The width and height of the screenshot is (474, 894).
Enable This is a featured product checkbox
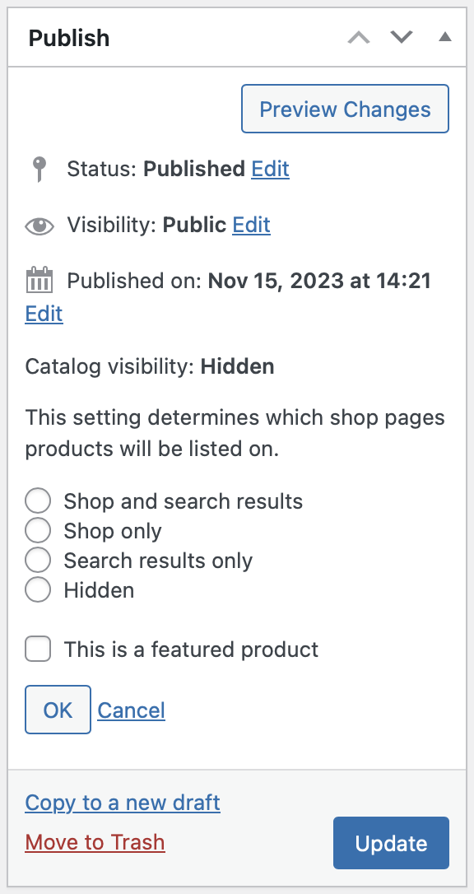pyautogui.click(x=38, y=650)
